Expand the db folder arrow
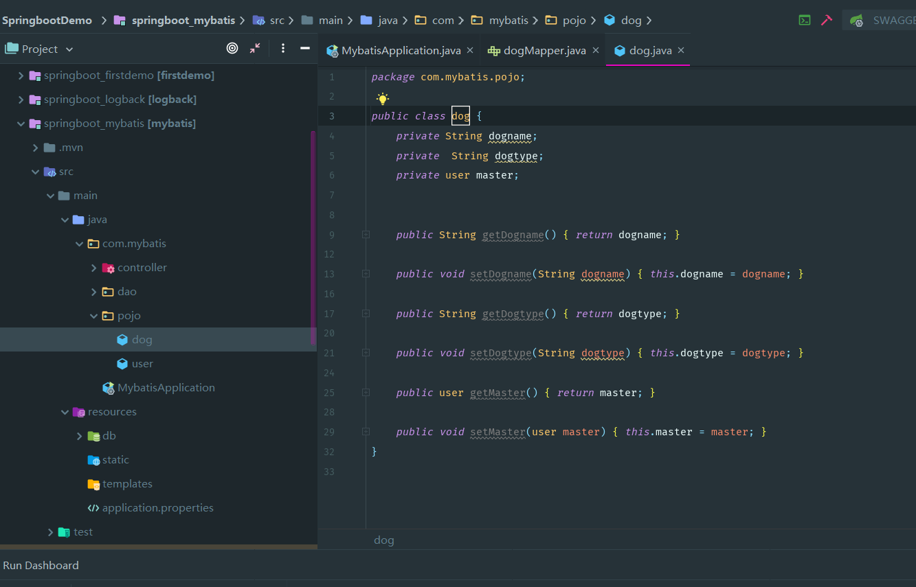 [80, 436]
